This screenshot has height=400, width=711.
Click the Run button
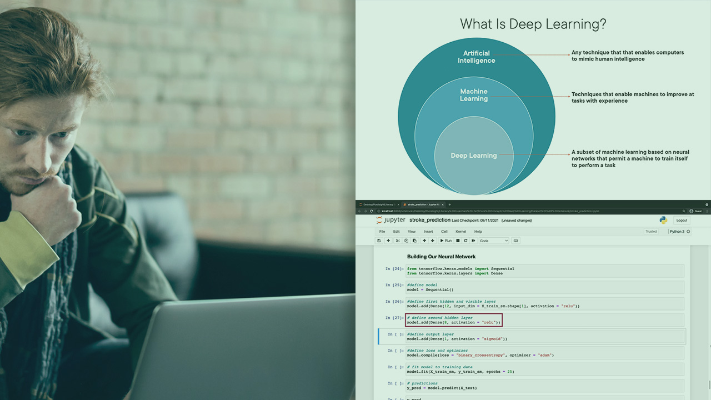click(x=446, y=241)
